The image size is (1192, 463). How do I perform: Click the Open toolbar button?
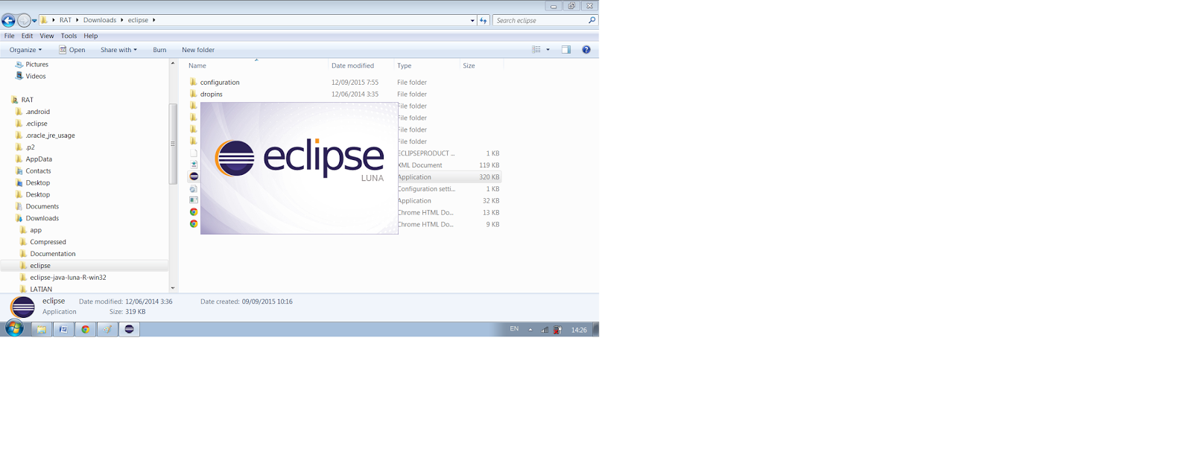coord(72,50)
